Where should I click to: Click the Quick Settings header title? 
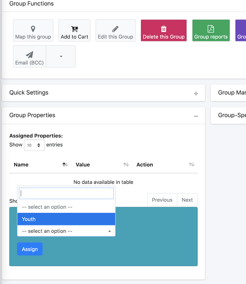(29, 93)
